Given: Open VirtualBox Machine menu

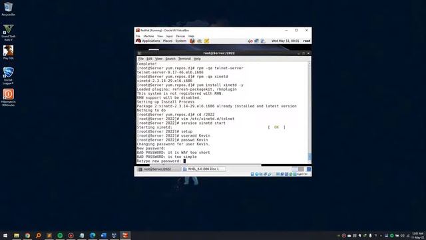Looking at the screenshot, I should click(148, 36).
